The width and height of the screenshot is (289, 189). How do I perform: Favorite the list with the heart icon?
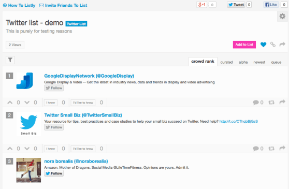(x=263, y=45)
